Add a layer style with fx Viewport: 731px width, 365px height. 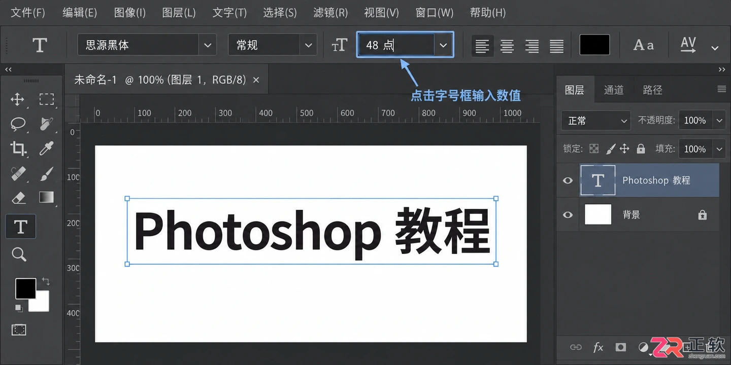point(599,347)
